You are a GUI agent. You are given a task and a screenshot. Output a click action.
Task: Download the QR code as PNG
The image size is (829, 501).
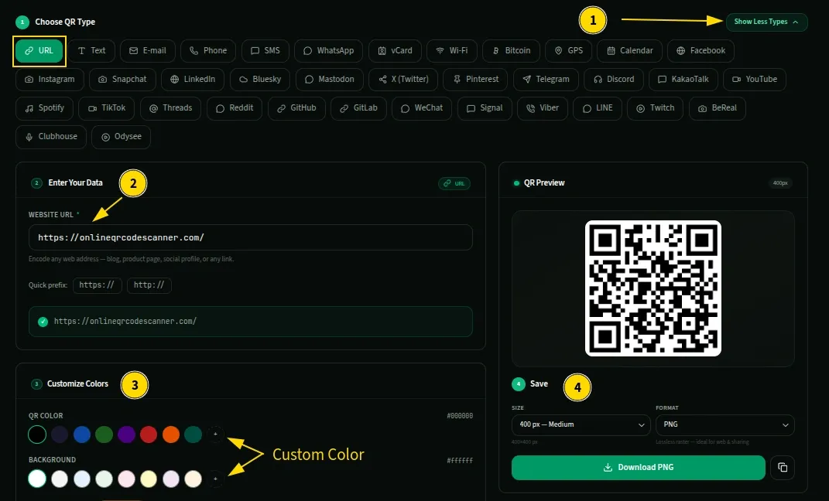[638, 467]
